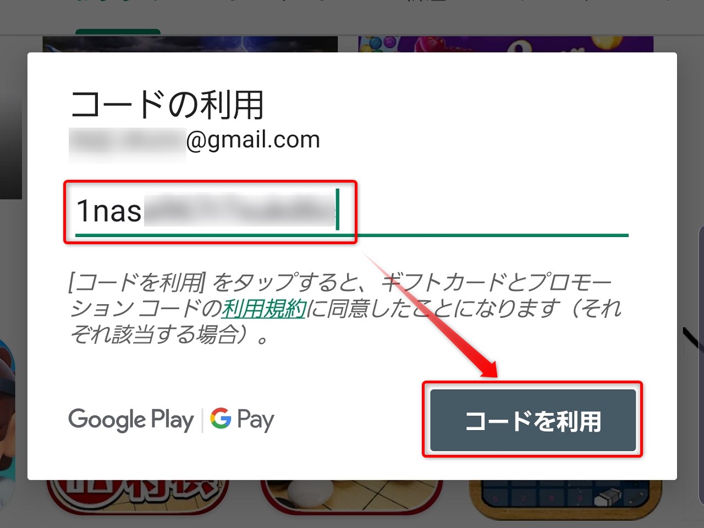Place cursor after '1nas' in code field
704x528 pixels.
coord(142,211)
